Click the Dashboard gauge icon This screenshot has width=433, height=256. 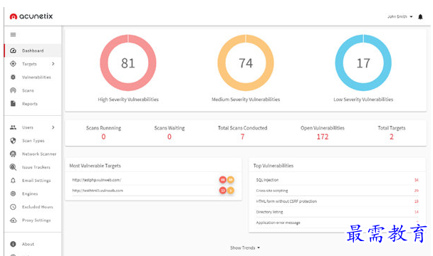13,50
